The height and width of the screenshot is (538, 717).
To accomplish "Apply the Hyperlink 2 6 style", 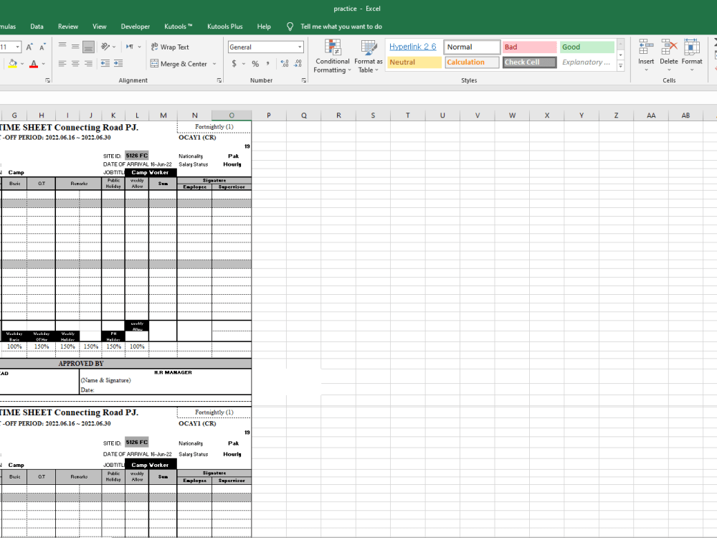I will [413, 47].
